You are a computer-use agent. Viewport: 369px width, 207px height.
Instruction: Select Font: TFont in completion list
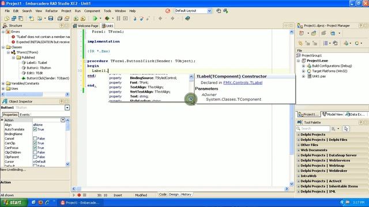139,83
